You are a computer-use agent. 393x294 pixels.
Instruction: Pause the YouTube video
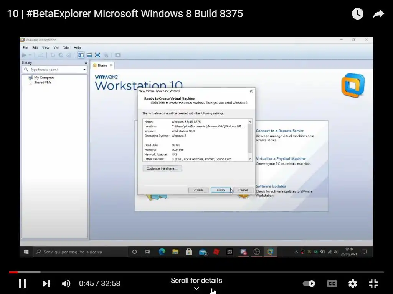click(x=23, y=284)
